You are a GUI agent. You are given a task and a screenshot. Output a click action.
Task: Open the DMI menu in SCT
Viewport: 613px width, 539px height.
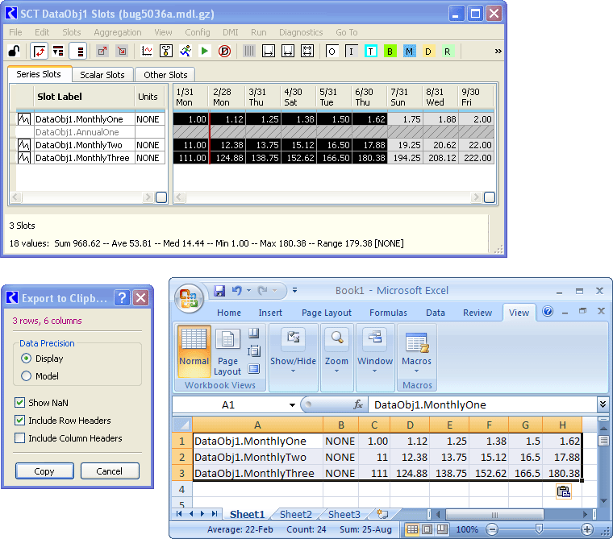point(230,32)
